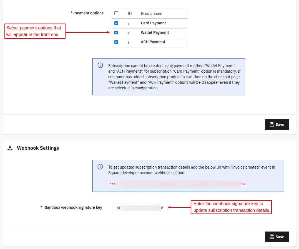
Task: Click info icon in webhook URL notice
Action: [100, 167]
